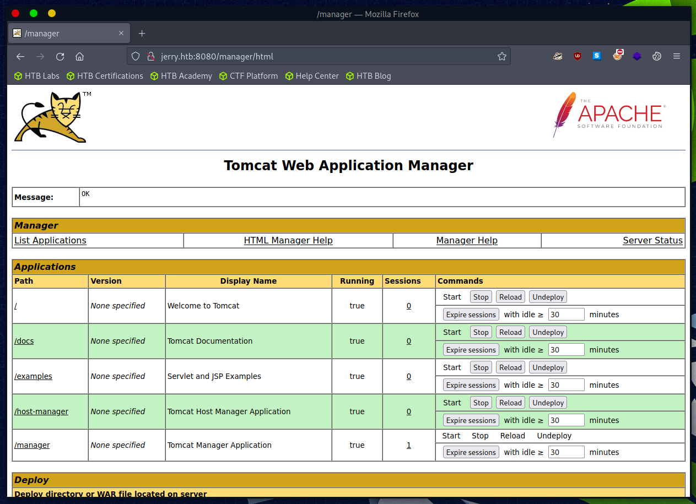
Task: Open the HTB Academy bookmark
Action: [181, 76]
